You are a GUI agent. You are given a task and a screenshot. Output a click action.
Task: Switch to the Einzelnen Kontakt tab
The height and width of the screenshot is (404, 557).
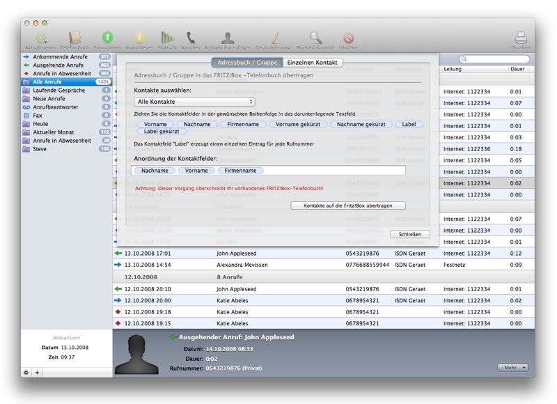(313, 63)
